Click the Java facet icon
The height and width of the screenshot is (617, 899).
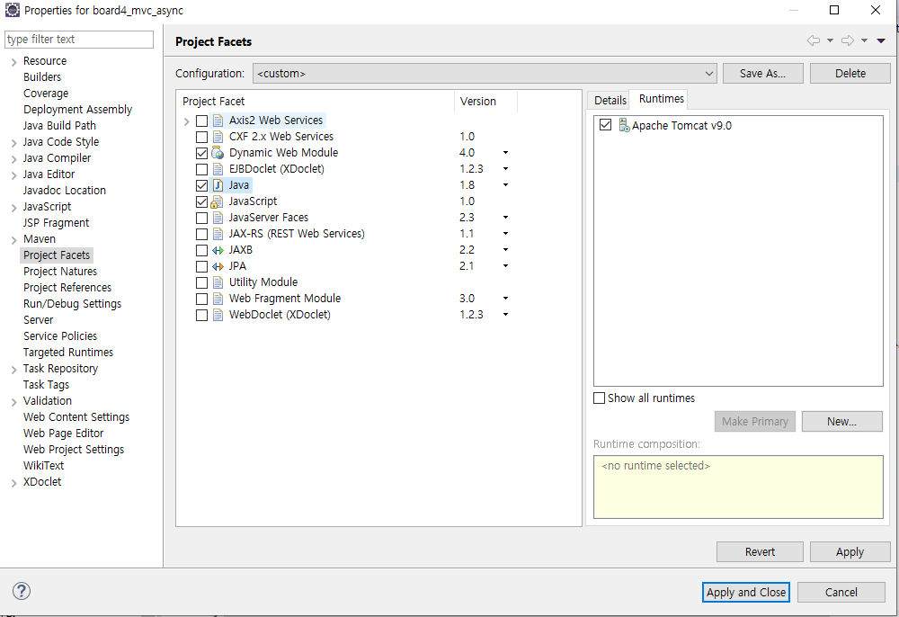218,185
